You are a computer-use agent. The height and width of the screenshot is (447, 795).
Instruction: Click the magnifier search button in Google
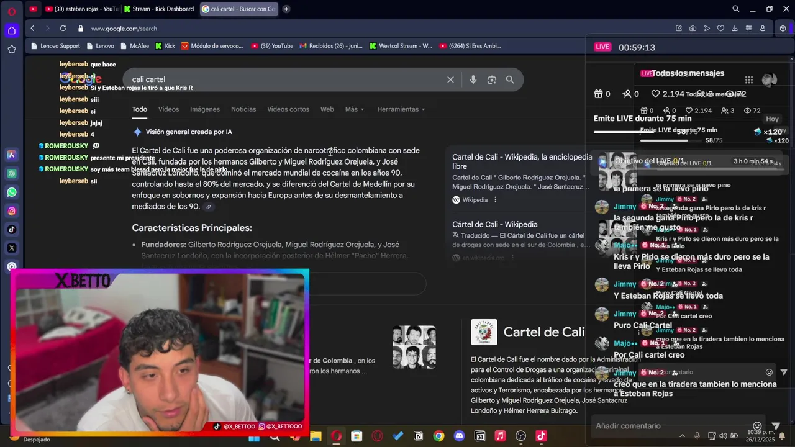(510, 79)
